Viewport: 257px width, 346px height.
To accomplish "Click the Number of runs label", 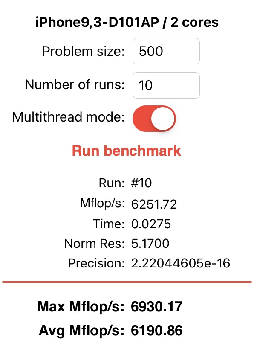I will (x=75, y=84).
